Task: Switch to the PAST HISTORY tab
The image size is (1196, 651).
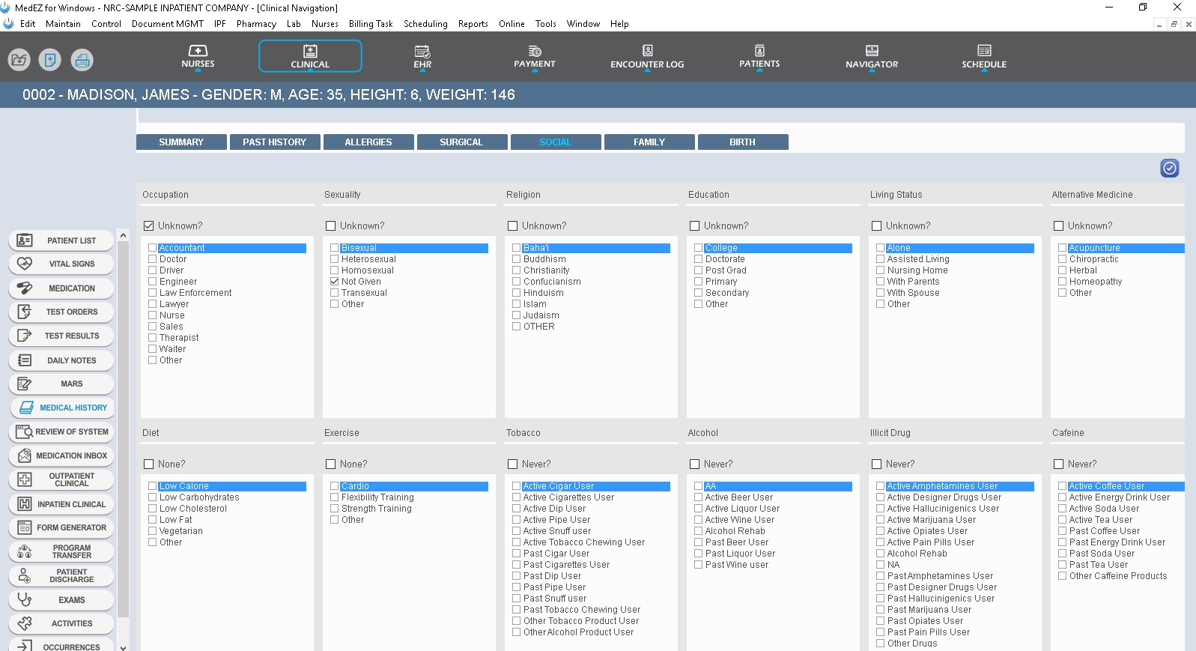Action: point(275,142)
